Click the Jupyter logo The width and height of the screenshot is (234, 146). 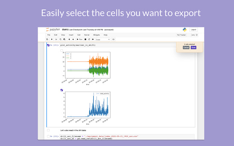coord(53,30)
